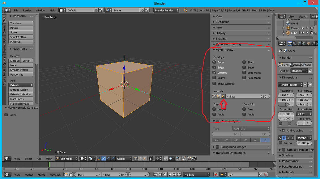
Task: Toggle auto keyframe record button
Action: click(x=216, y=174)
